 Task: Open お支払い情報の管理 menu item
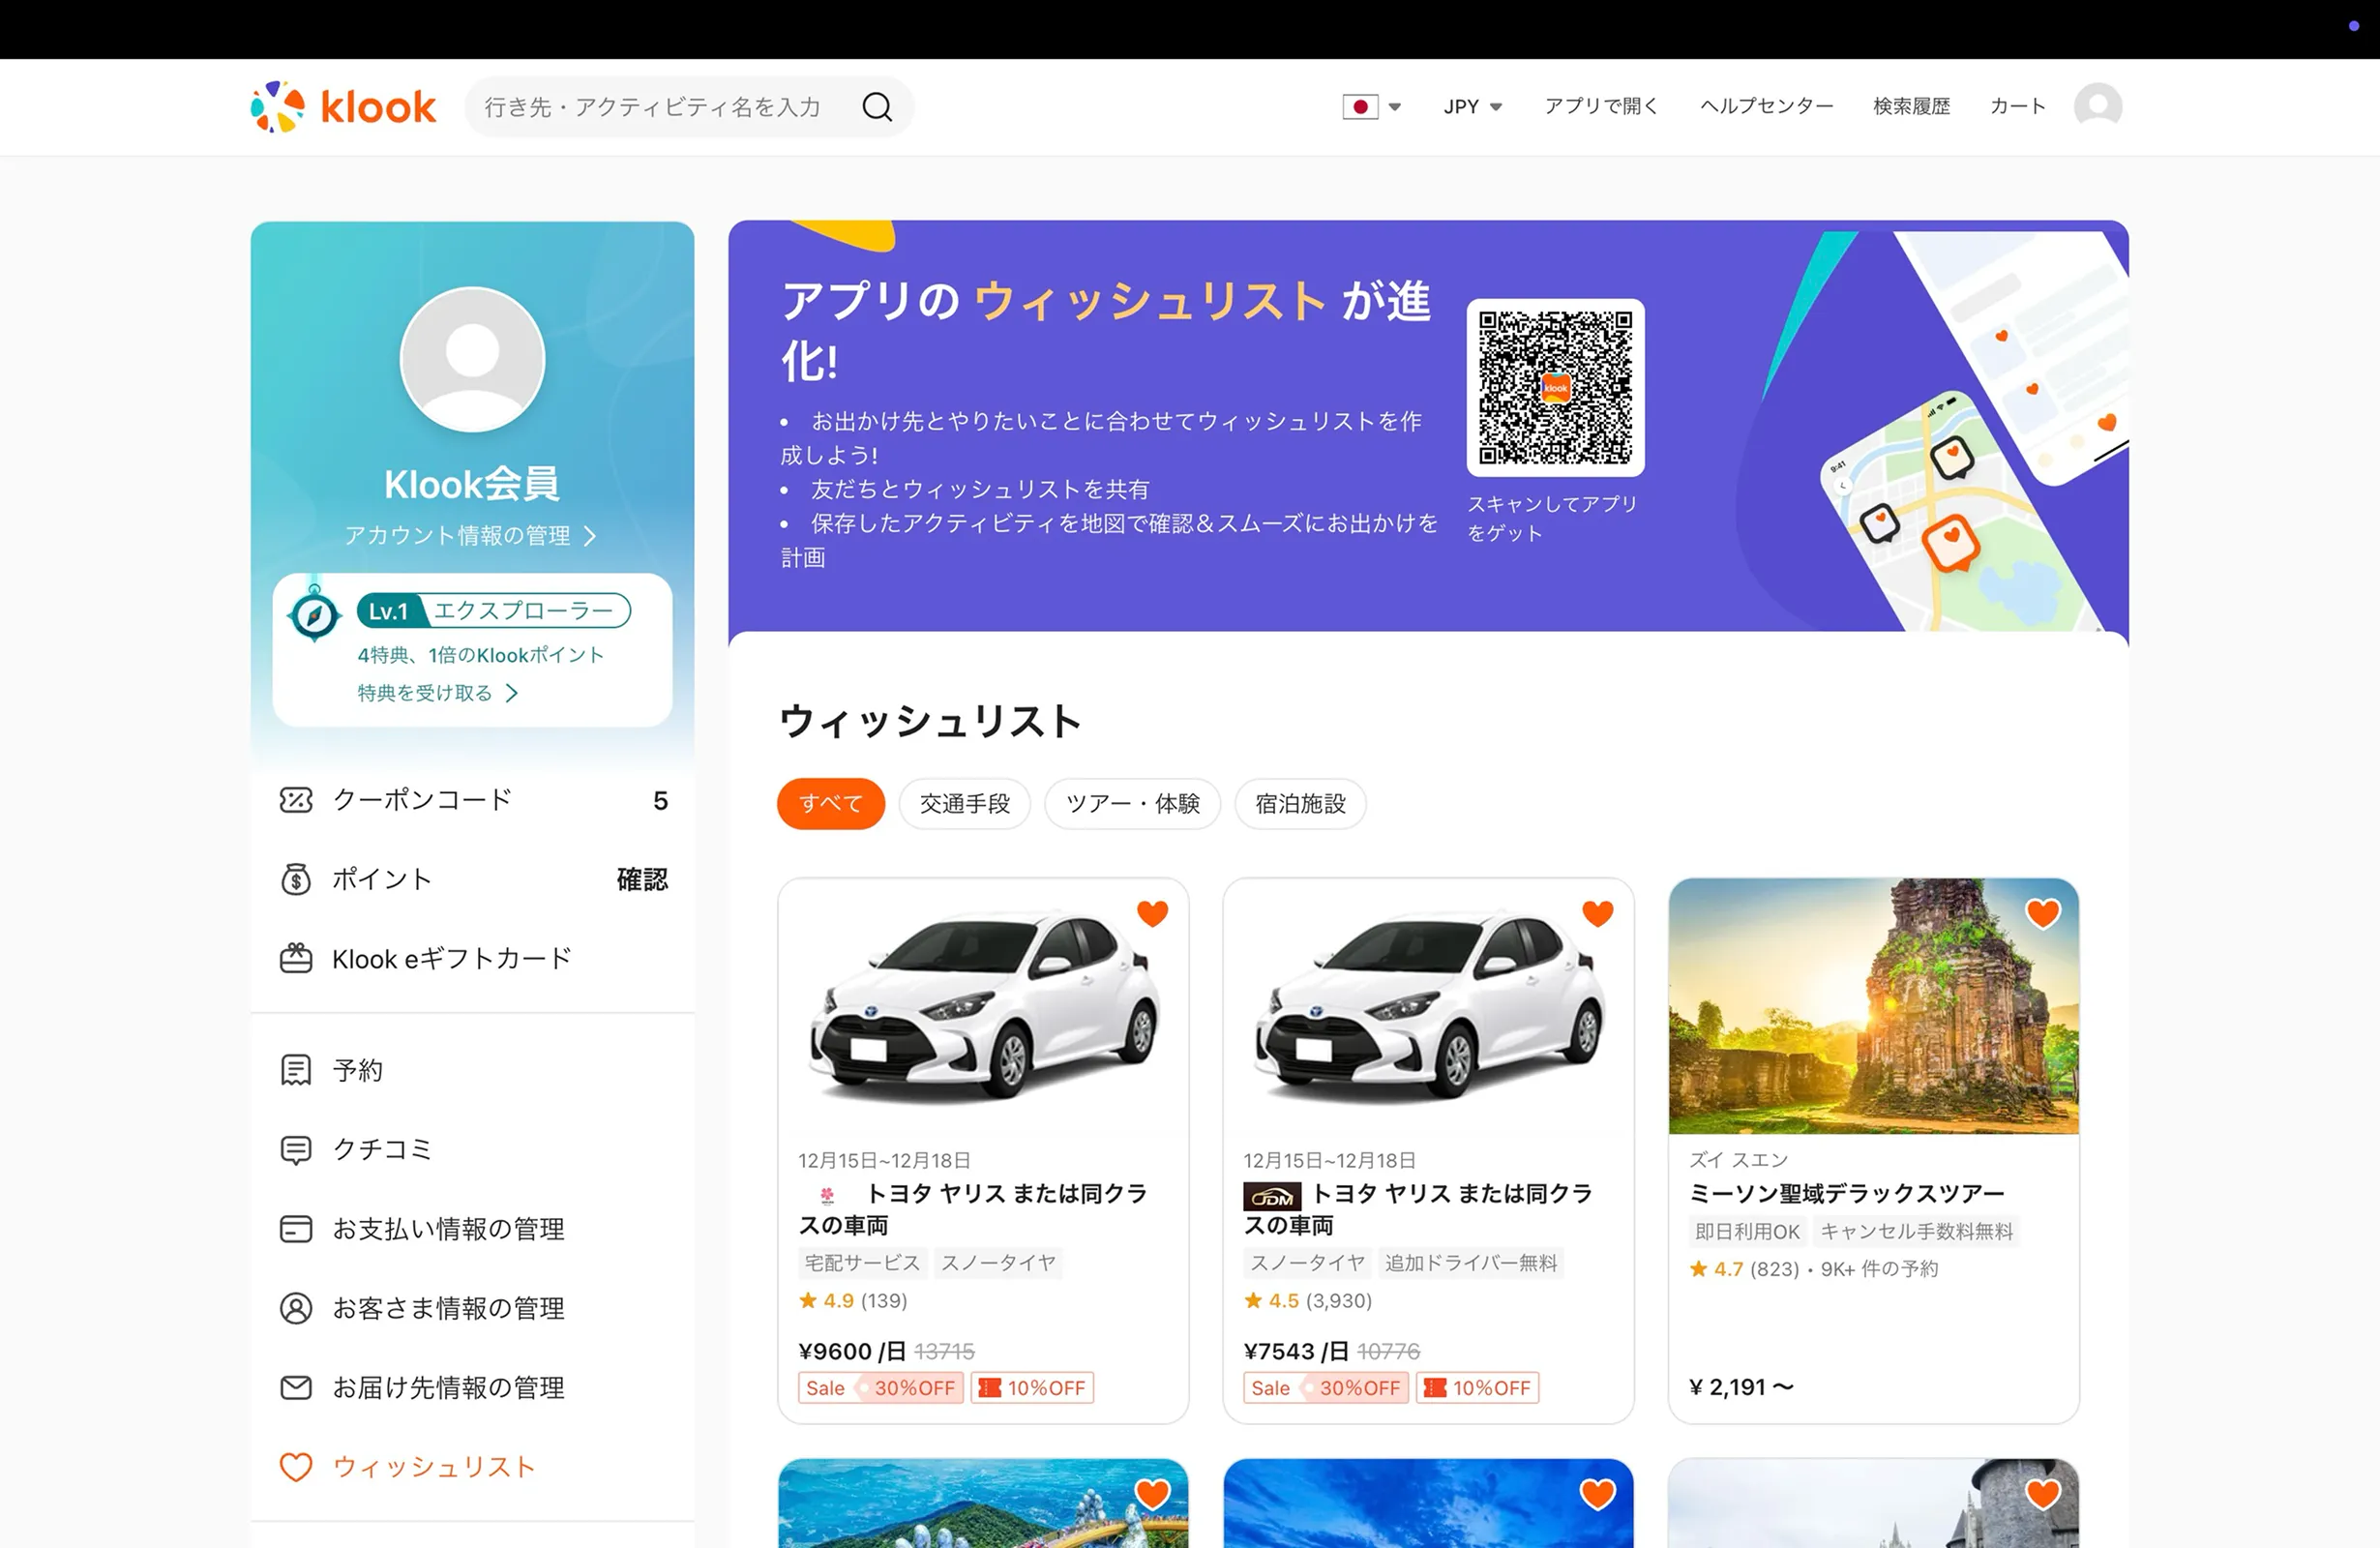(x=472, y=1228)
